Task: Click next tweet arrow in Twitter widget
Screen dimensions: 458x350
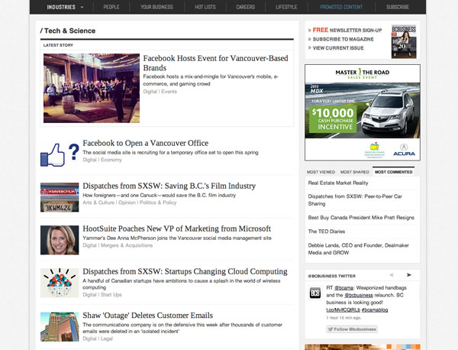Action: 409,275
